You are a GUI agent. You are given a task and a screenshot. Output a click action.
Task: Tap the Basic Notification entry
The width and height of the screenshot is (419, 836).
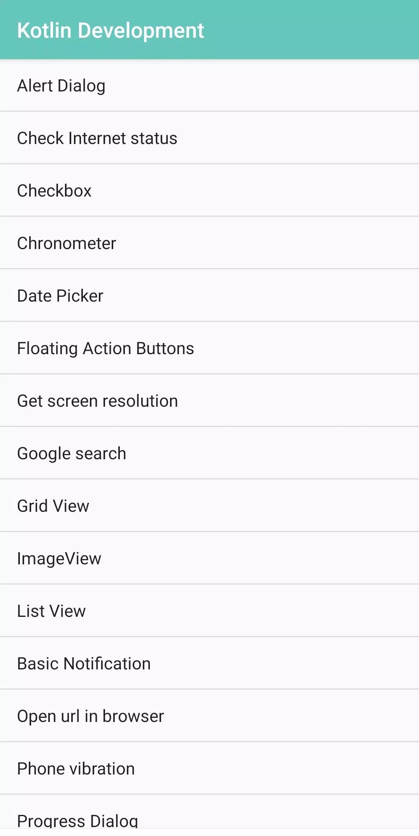click(209, 663)
